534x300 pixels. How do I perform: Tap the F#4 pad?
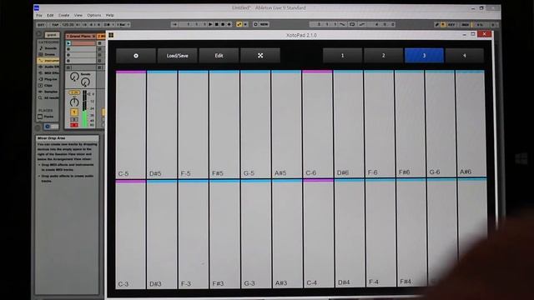click(x=412, y=232)
